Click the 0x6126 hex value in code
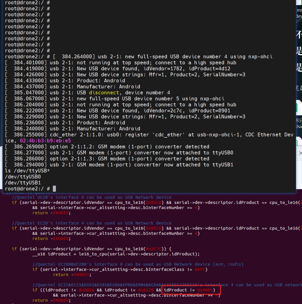This screenshot has height=304, width=302. (x=146, y=290)
